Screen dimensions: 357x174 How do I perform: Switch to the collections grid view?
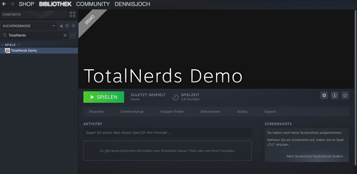point(72,14)
